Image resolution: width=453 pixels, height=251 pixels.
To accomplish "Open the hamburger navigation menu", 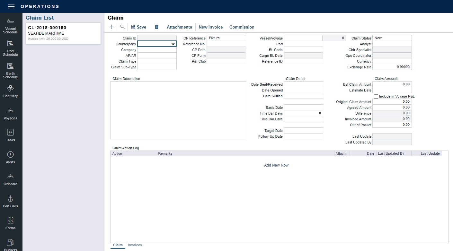I will (x=11, y=6).
